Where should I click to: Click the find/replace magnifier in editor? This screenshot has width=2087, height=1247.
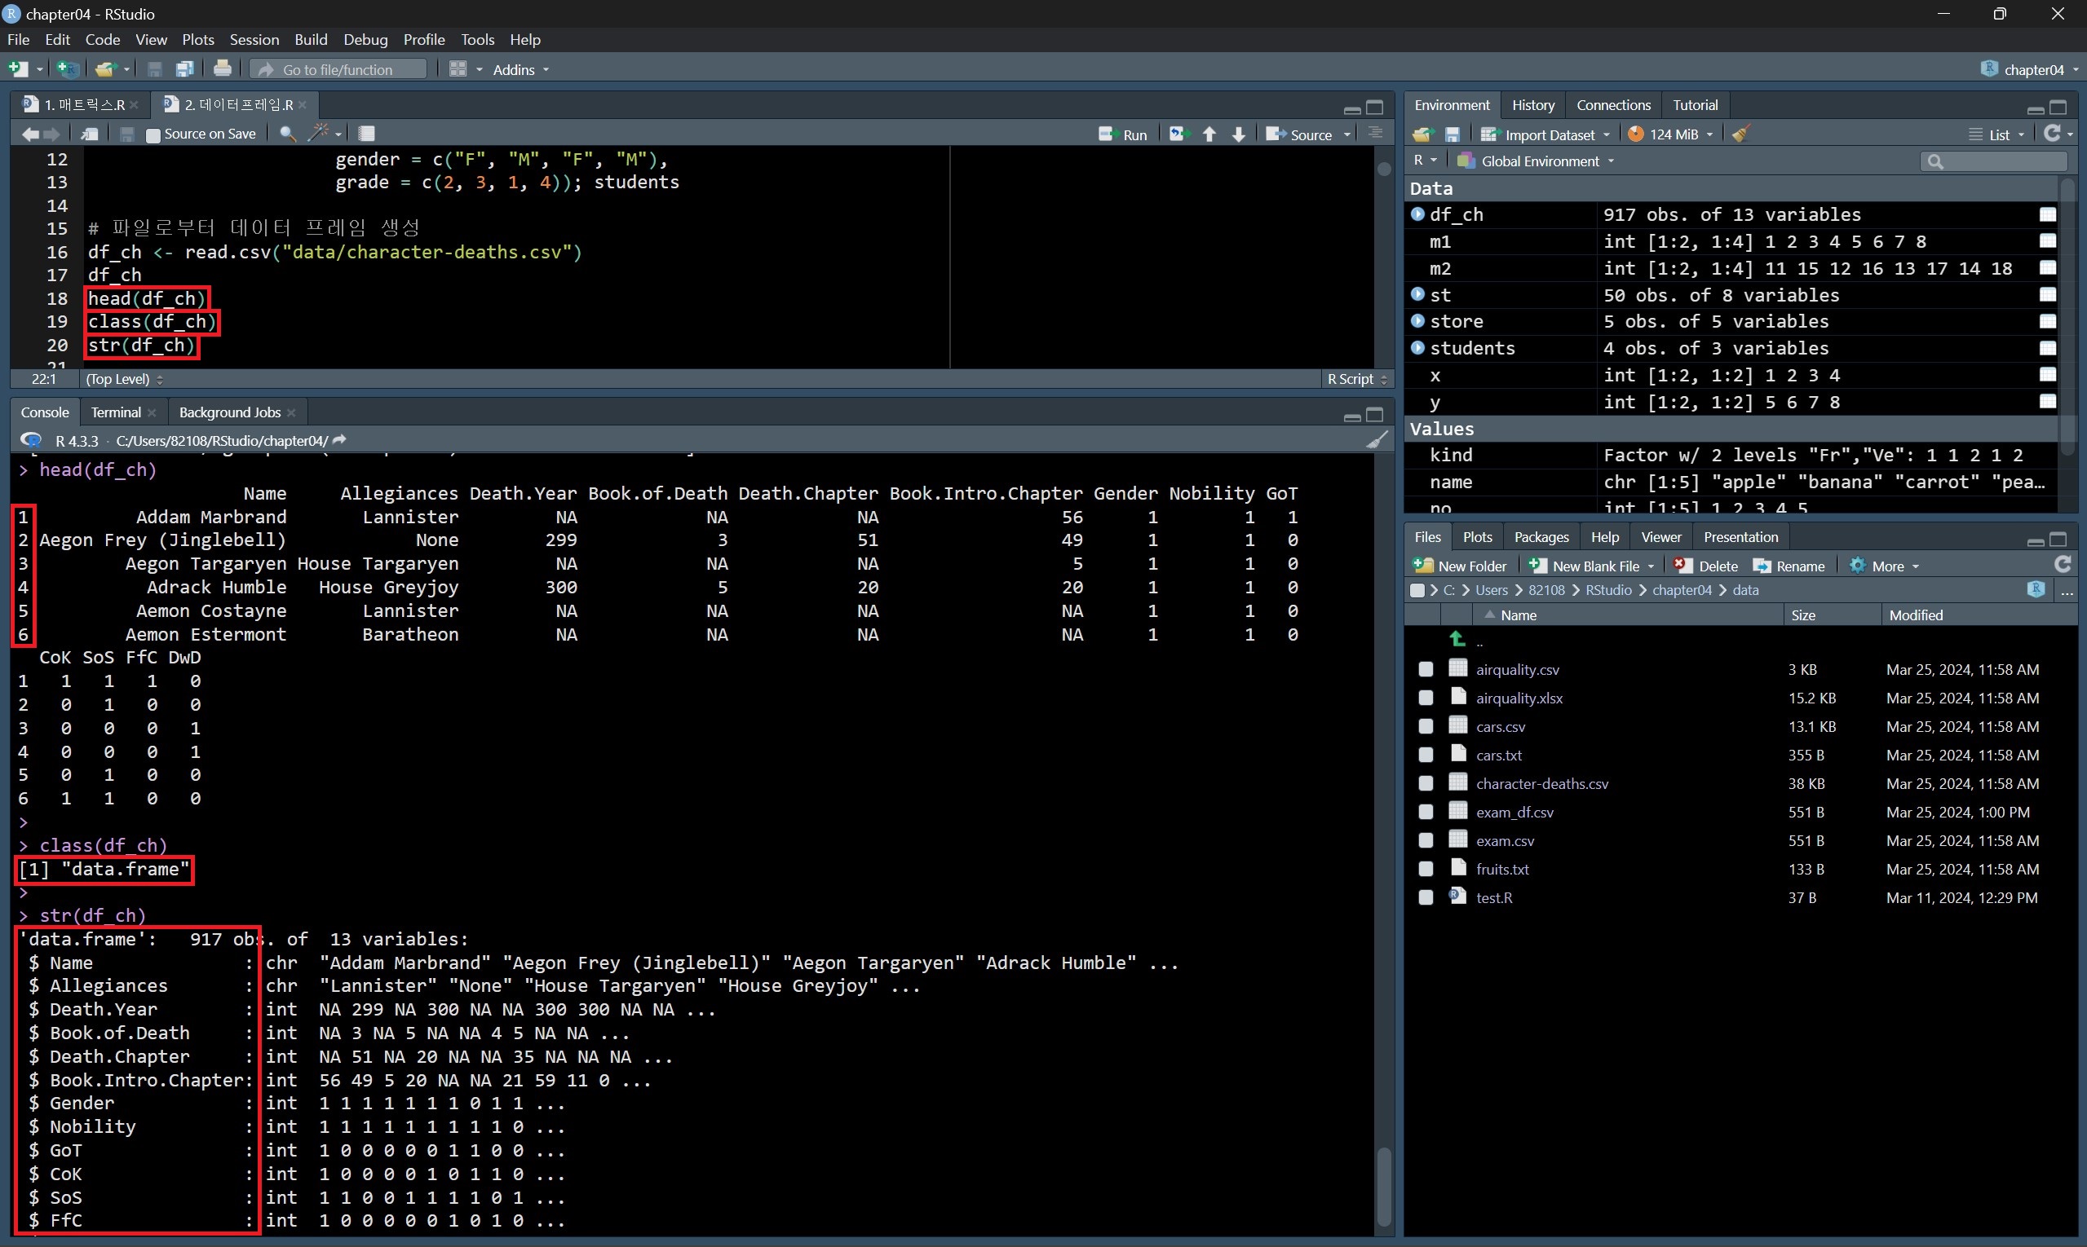point(287,134)
